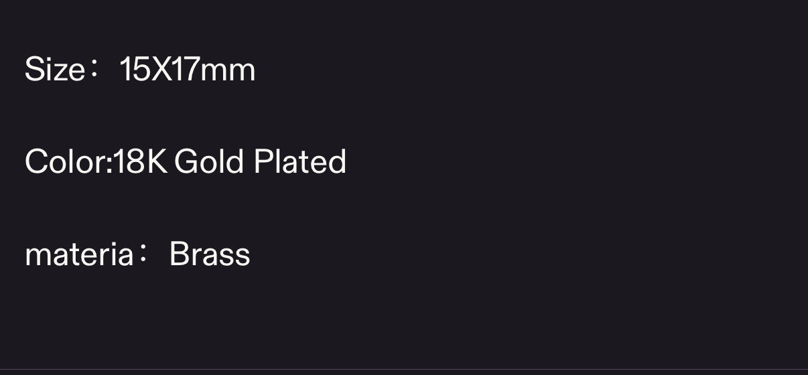Click the number "17" in the size
The height and width of the screenshot is (375, 808).
[x=184, y=70]
